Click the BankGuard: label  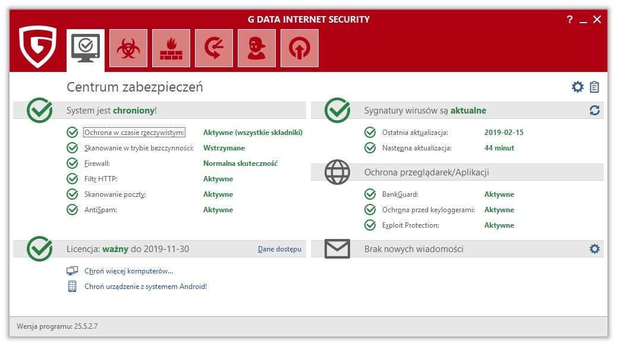pos(400,194)
